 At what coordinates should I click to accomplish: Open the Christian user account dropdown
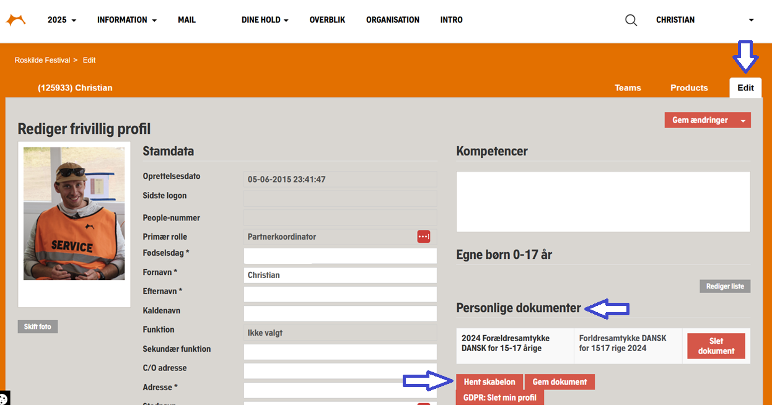pyautogui.click(x=704, y=20)
